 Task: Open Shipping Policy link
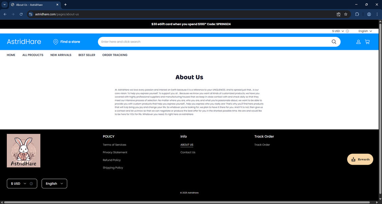(x=113, y=168)
